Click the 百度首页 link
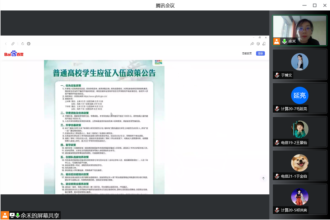The height and width of the screenshot is (220, 330). coord(247,53)
